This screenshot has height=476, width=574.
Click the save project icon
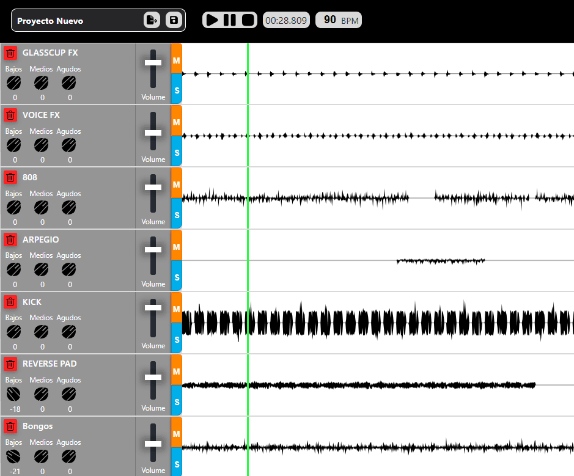pos(174,20)
